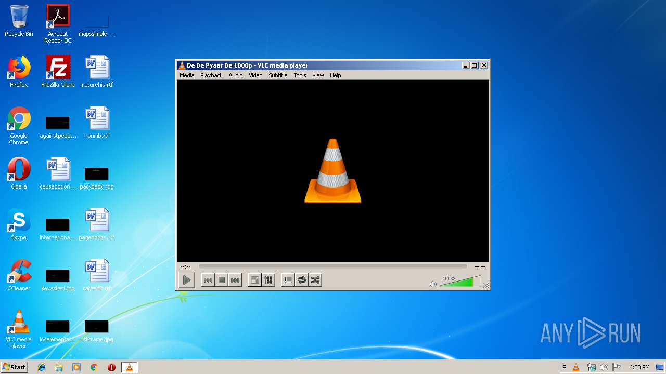Launch Opera from the taskbar
Image resolution: width=666 pixels, height=374 pixels.
point(111,367)
